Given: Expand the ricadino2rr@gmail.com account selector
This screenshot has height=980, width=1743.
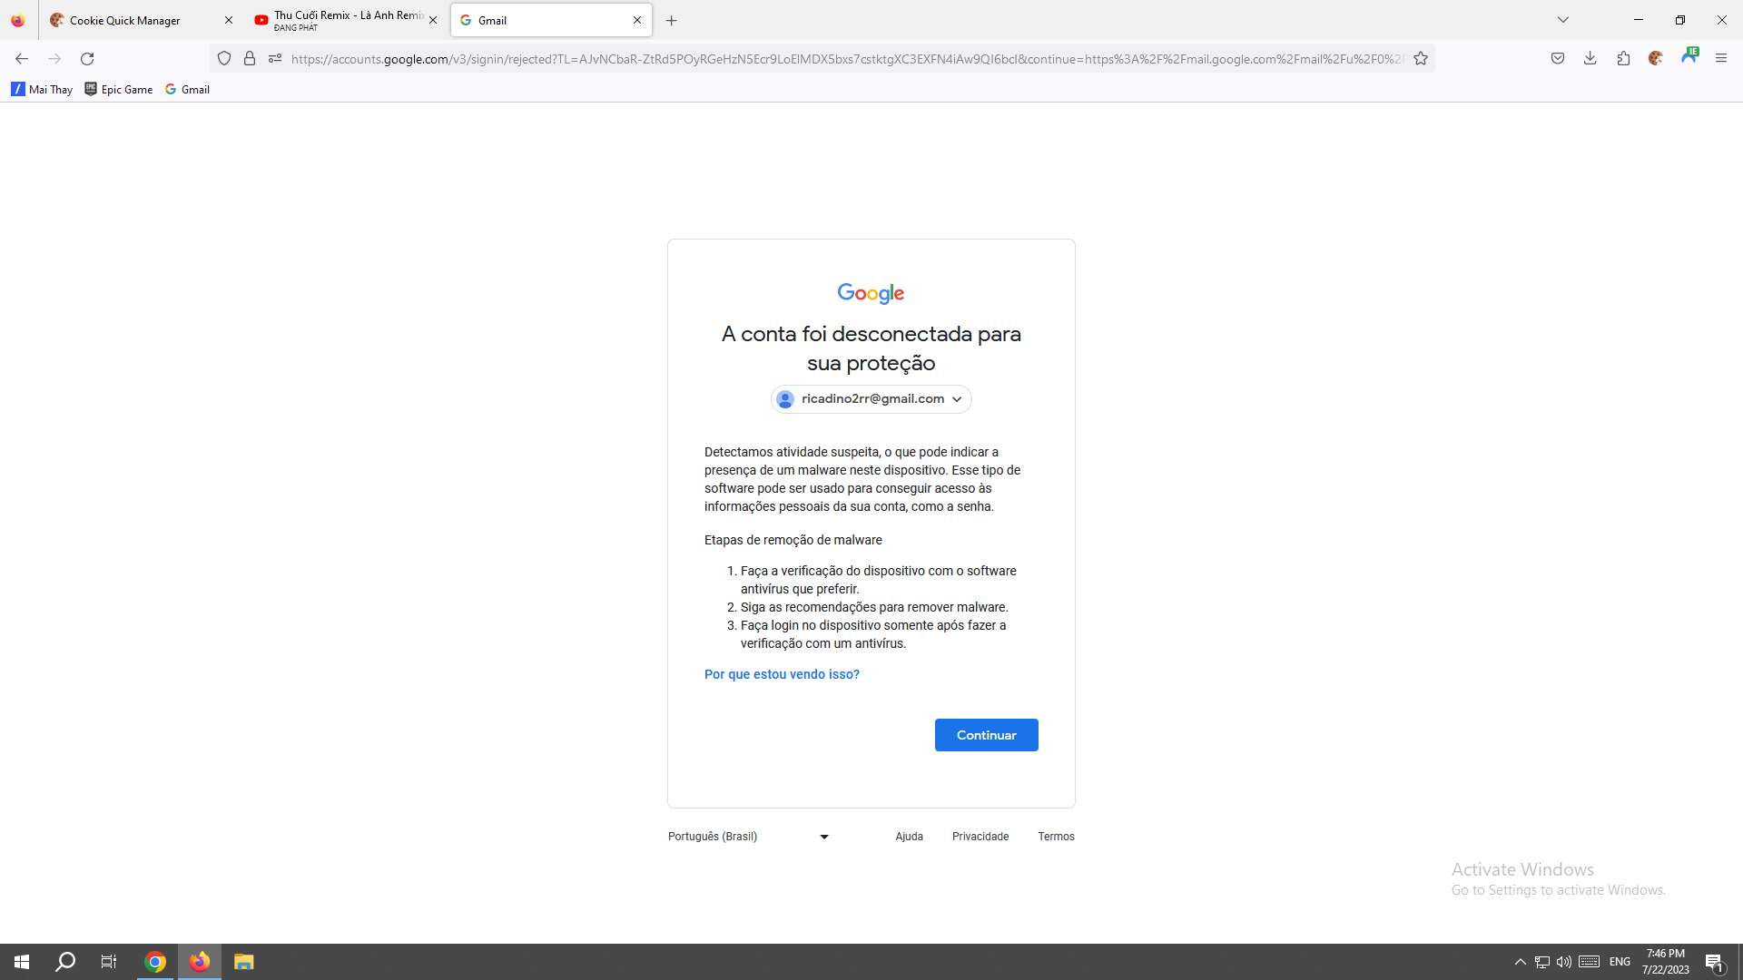Looking at the screenshot, I should 871,399.
